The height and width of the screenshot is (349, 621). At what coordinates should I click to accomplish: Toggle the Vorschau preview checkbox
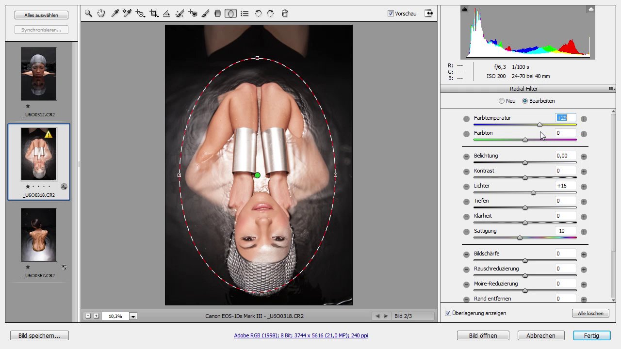(x=391, y=14)
